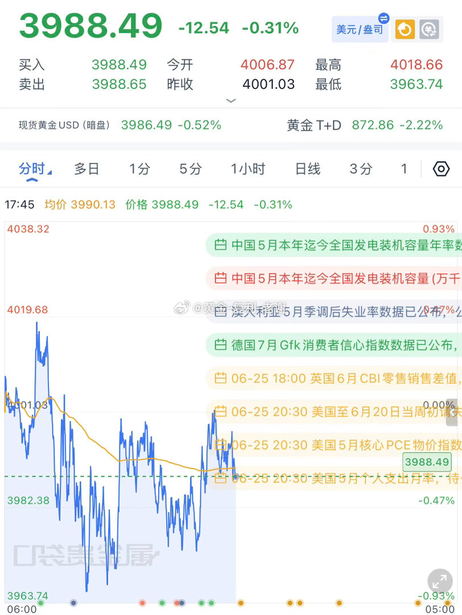The width and height of the screenshot is (462, 615).
Task: Tap the dark blue event marker dot
Action: [73, 603]
